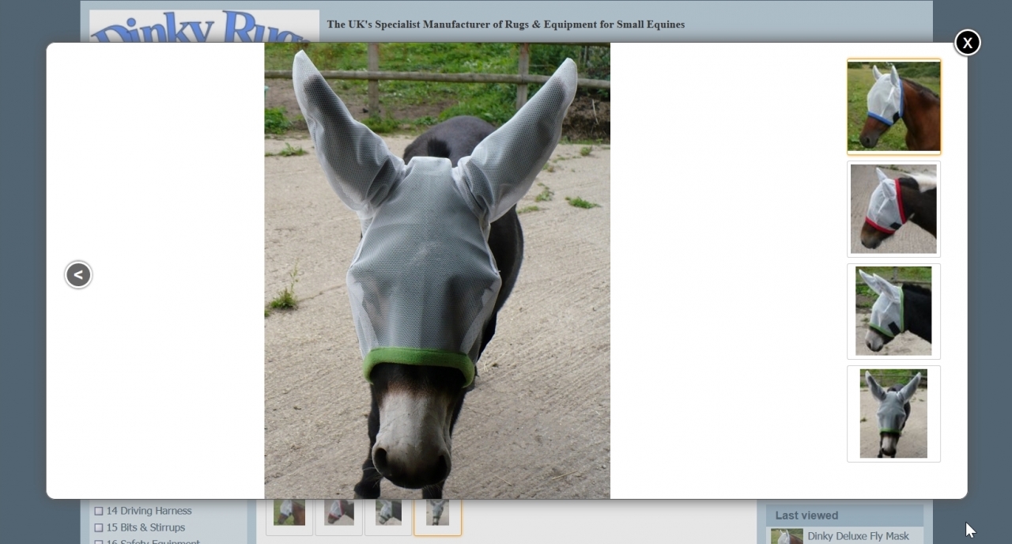Pick the first product thumbnail under the lightbox
Viewport: 1012px width, 544px height.
[x=289, y=513]
